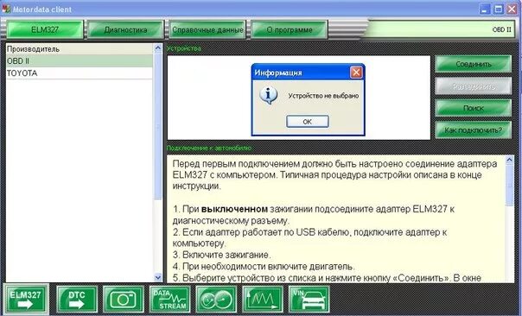
Task: Click the Соединить button
Action: [474, 64]
